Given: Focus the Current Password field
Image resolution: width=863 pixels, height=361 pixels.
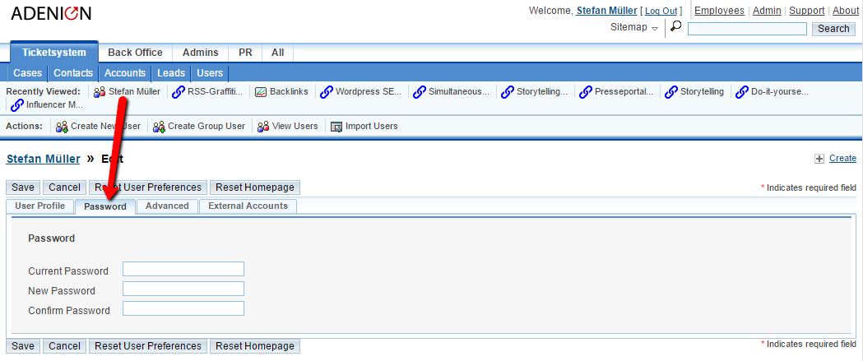Looking at the screenshot, I should pos(183,269).
